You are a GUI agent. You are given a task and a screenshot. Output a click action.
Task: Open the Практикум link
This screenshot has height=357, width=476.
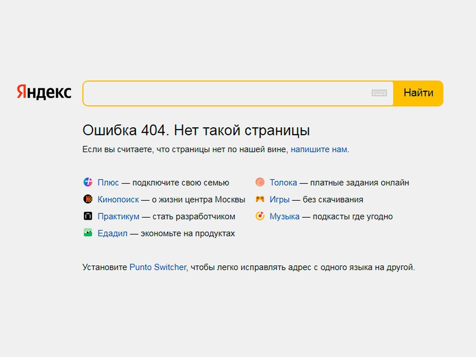point(118,216)
